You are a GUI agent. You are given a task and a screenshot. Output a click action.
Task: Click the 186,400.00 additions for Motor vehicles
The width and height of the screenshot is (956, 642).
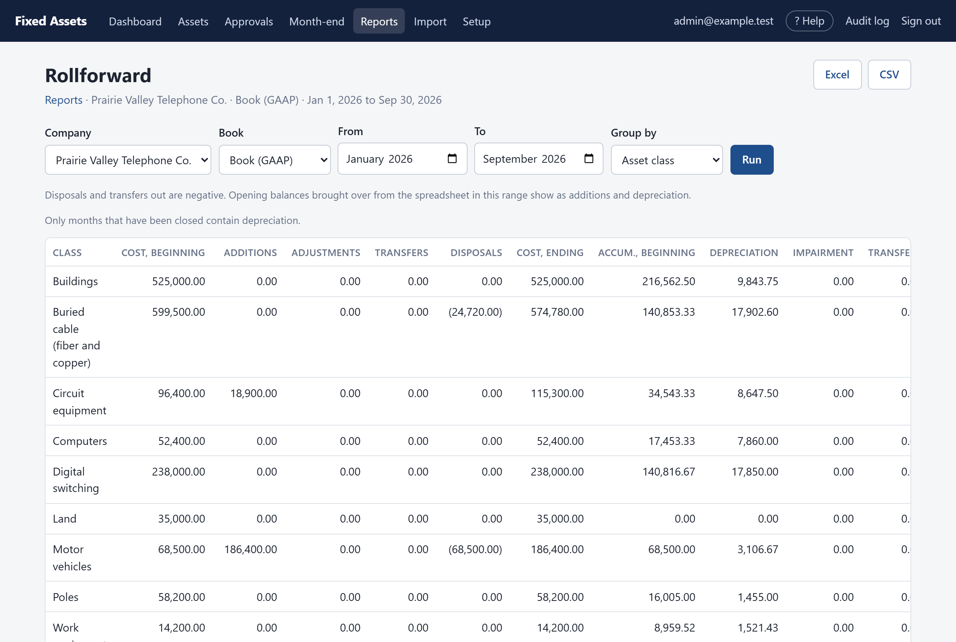coord(251,549)
